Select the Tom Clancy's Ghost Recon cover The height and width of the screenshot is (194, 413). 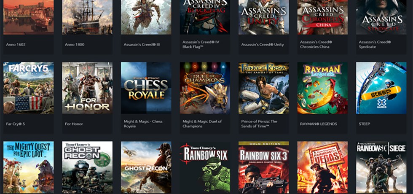pos(87,167)
